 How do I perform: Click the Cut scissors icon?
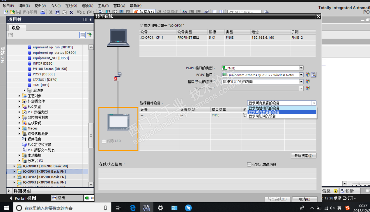click(50, 12)
